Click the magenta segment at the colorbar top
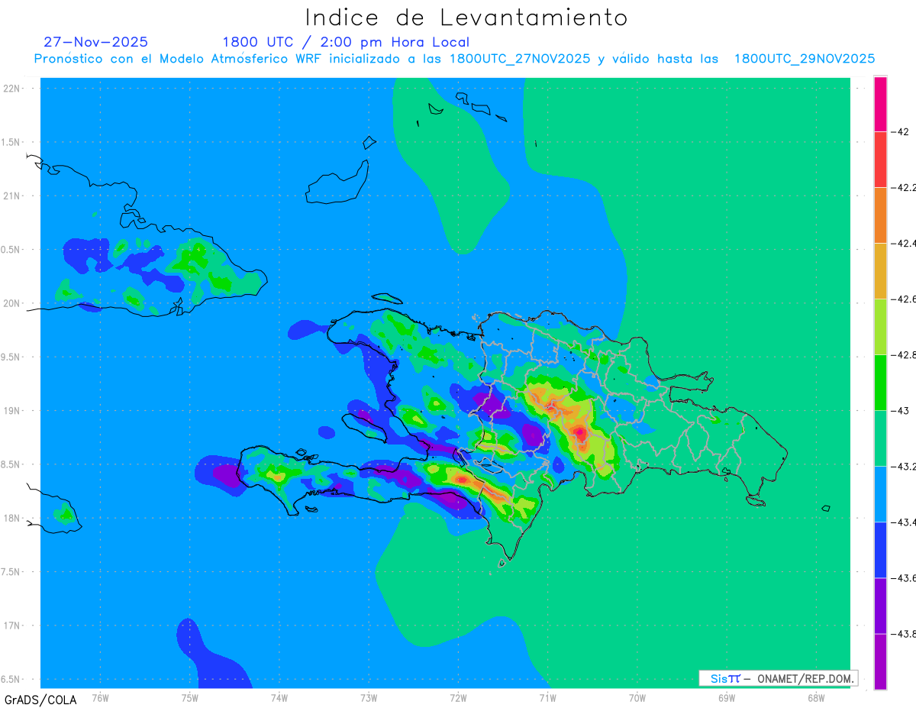This screenshot has width=916, height=708. (x=880, y=104)
